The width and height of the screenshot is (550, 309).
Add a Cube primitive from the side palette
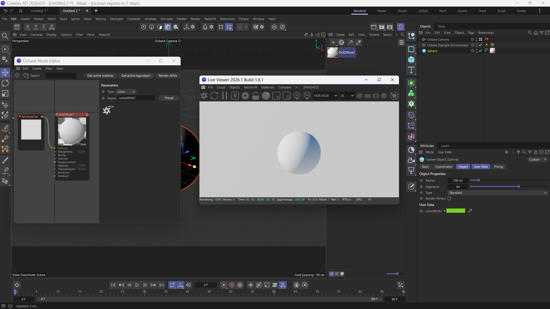tap(411, 60)
